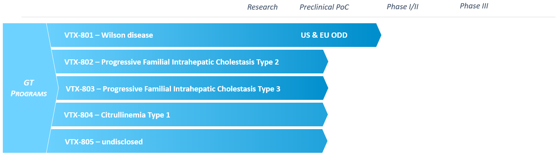Screen dimensions: 560x158
Task: Click VTX-804 Citrullinemia Type 1 row
Action: point(189,115)
